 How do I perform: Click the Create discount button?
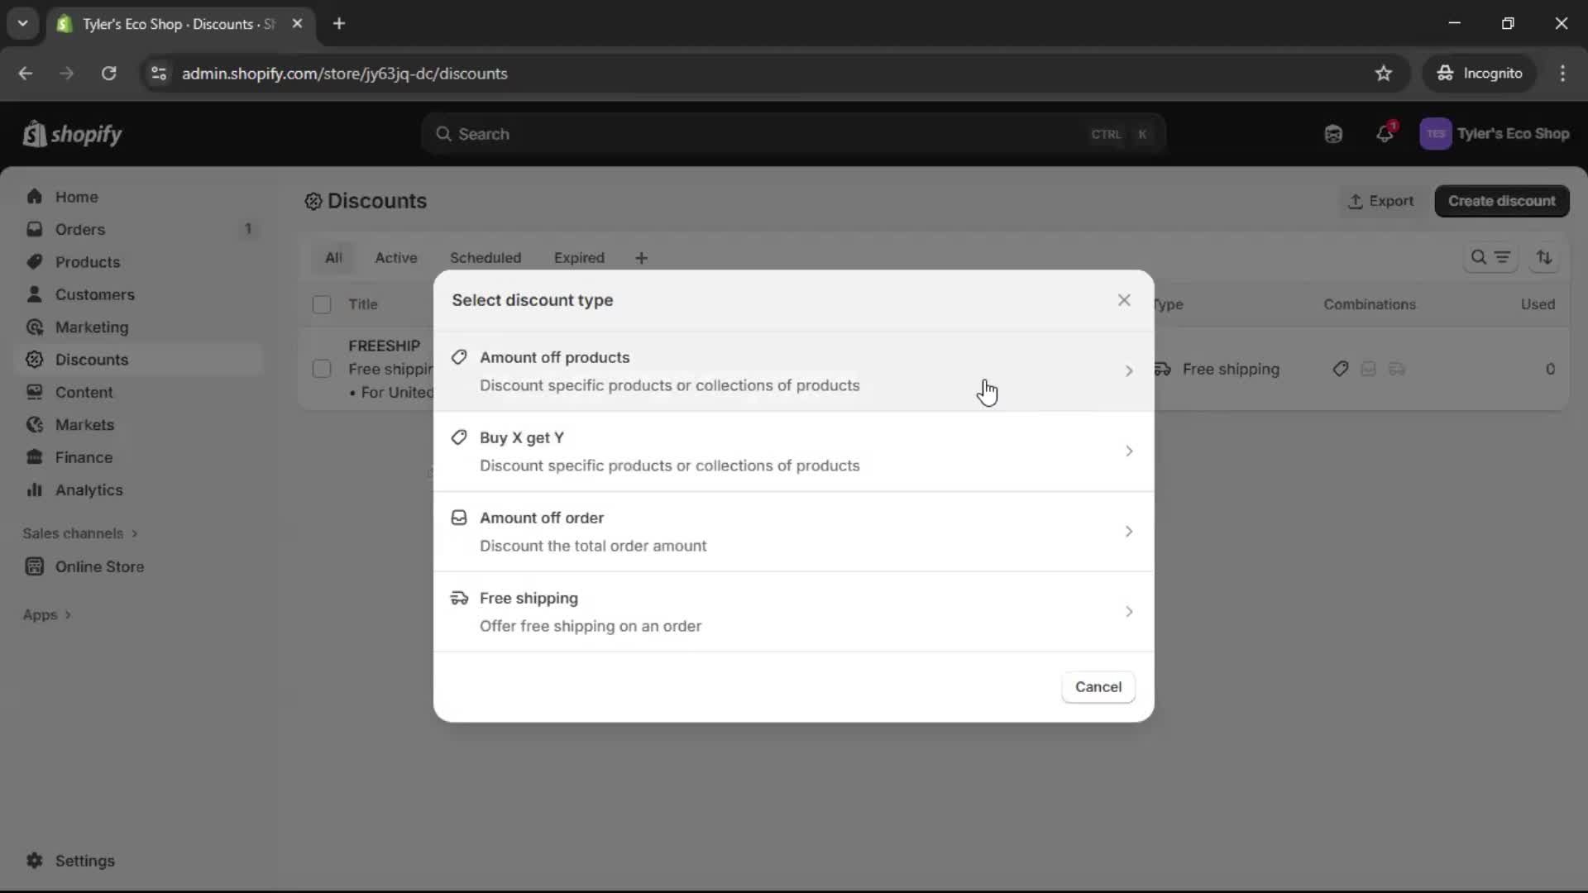point(1502,201)
